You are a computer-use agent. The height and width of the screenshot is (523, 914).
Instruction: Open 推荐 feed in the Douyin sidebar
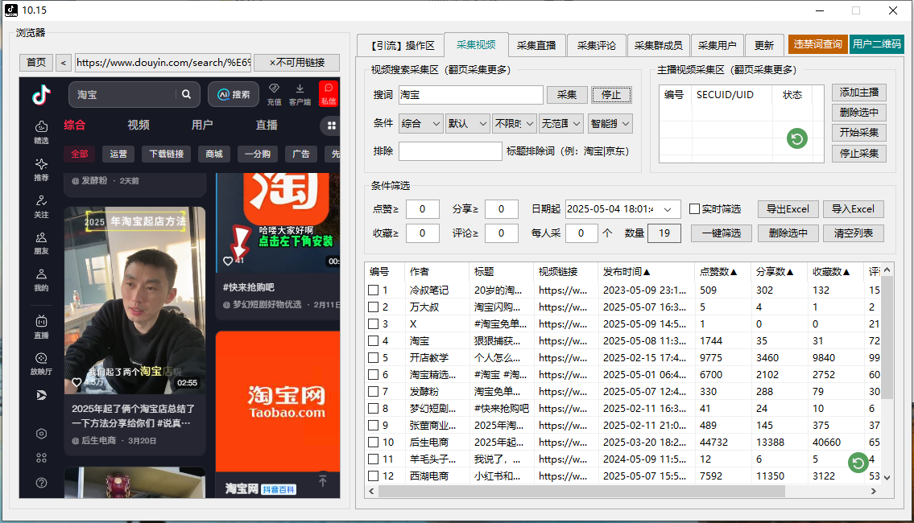41,169
